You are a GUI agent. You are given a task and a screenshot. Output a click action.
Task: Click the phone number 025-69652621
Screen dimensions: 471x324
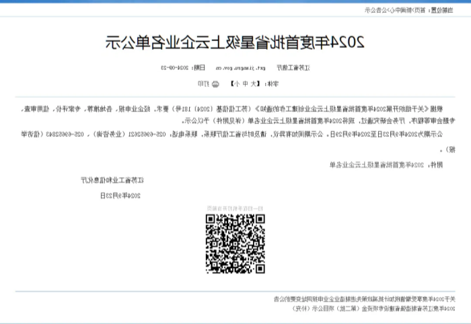click(x=147, y=134)
